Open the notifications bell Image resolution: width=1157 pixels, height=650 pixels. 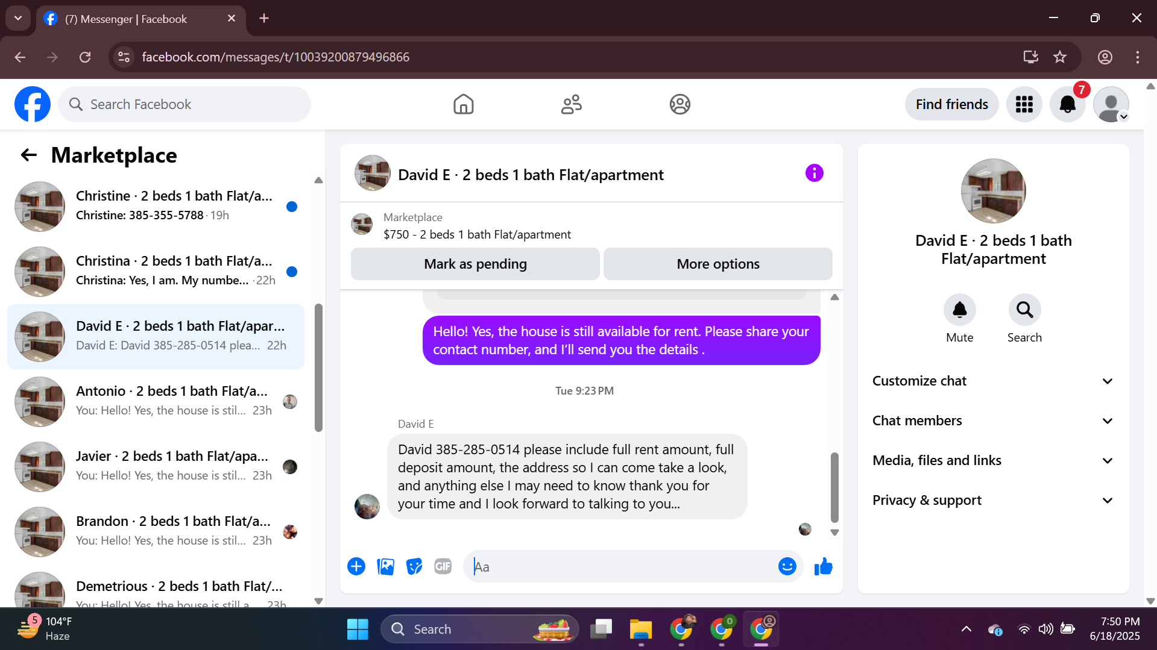(1068, 104)
